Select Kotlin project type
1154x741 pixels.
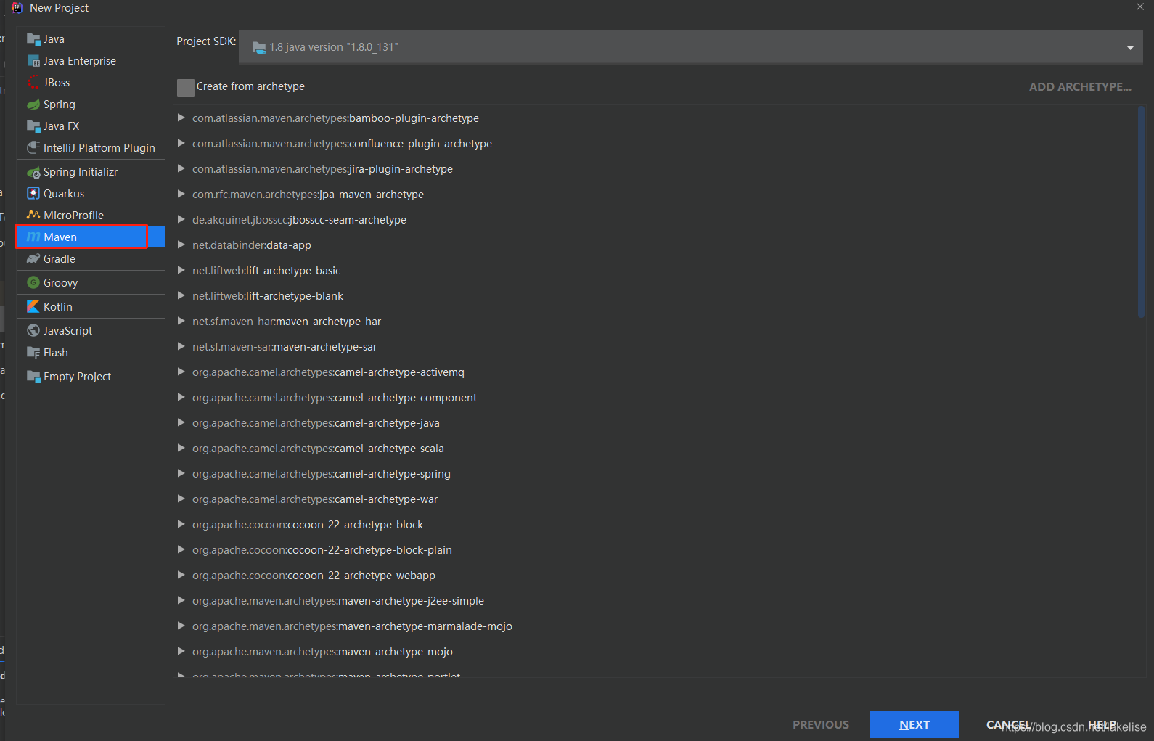[91, 307]
